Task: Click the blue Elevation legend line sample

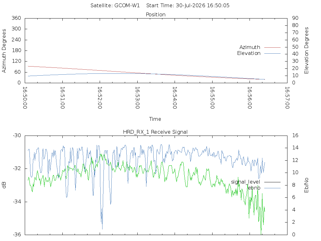Action: (x=272, y=53)
